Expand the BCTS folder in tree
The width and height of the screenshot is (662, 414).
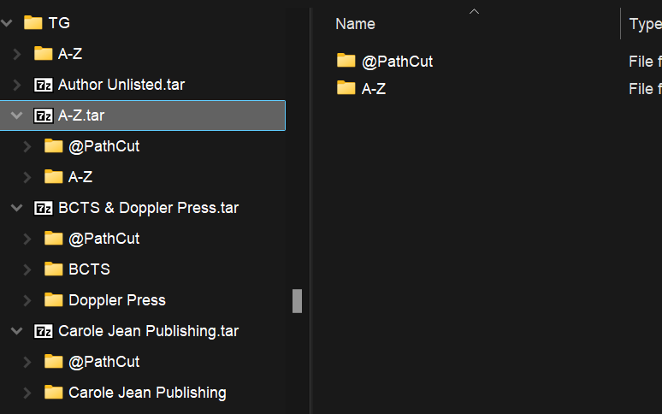tap(27, 269)
